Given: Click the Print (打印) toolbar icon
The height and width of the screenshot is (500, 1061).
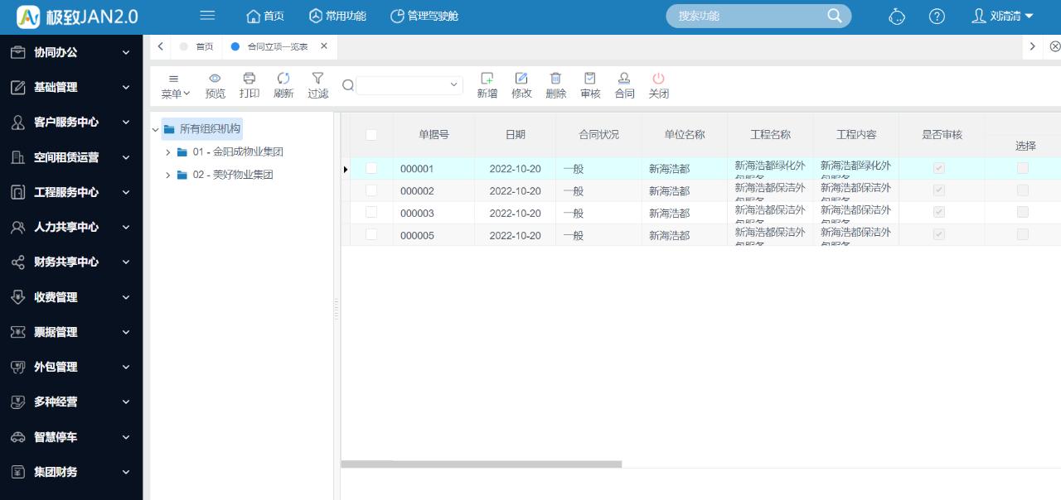Looking at the screenshot, I should [x=250, y=79].
